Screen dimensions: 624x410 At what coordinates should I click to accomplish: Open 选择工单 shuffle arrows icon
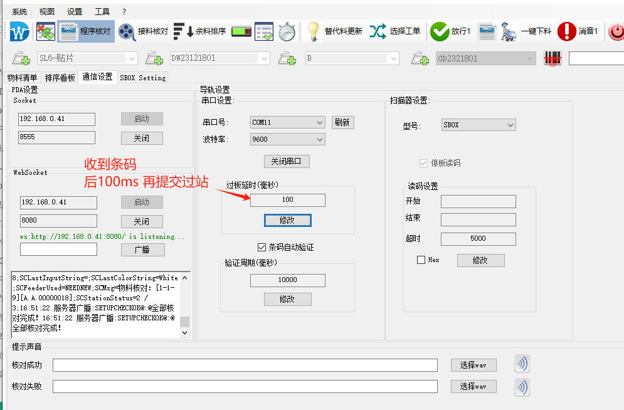[378, 31]
